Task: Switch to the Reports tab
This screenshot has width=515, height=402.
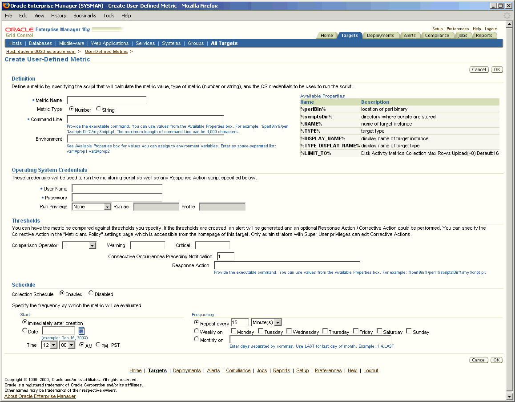Action: click(484, 36)
